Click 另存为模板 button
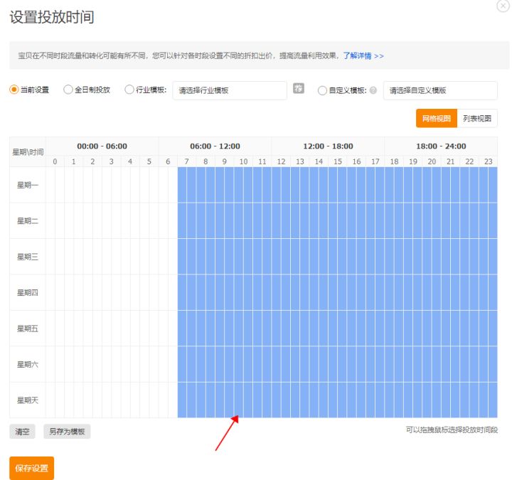512x480 pixels. [67, 432]
